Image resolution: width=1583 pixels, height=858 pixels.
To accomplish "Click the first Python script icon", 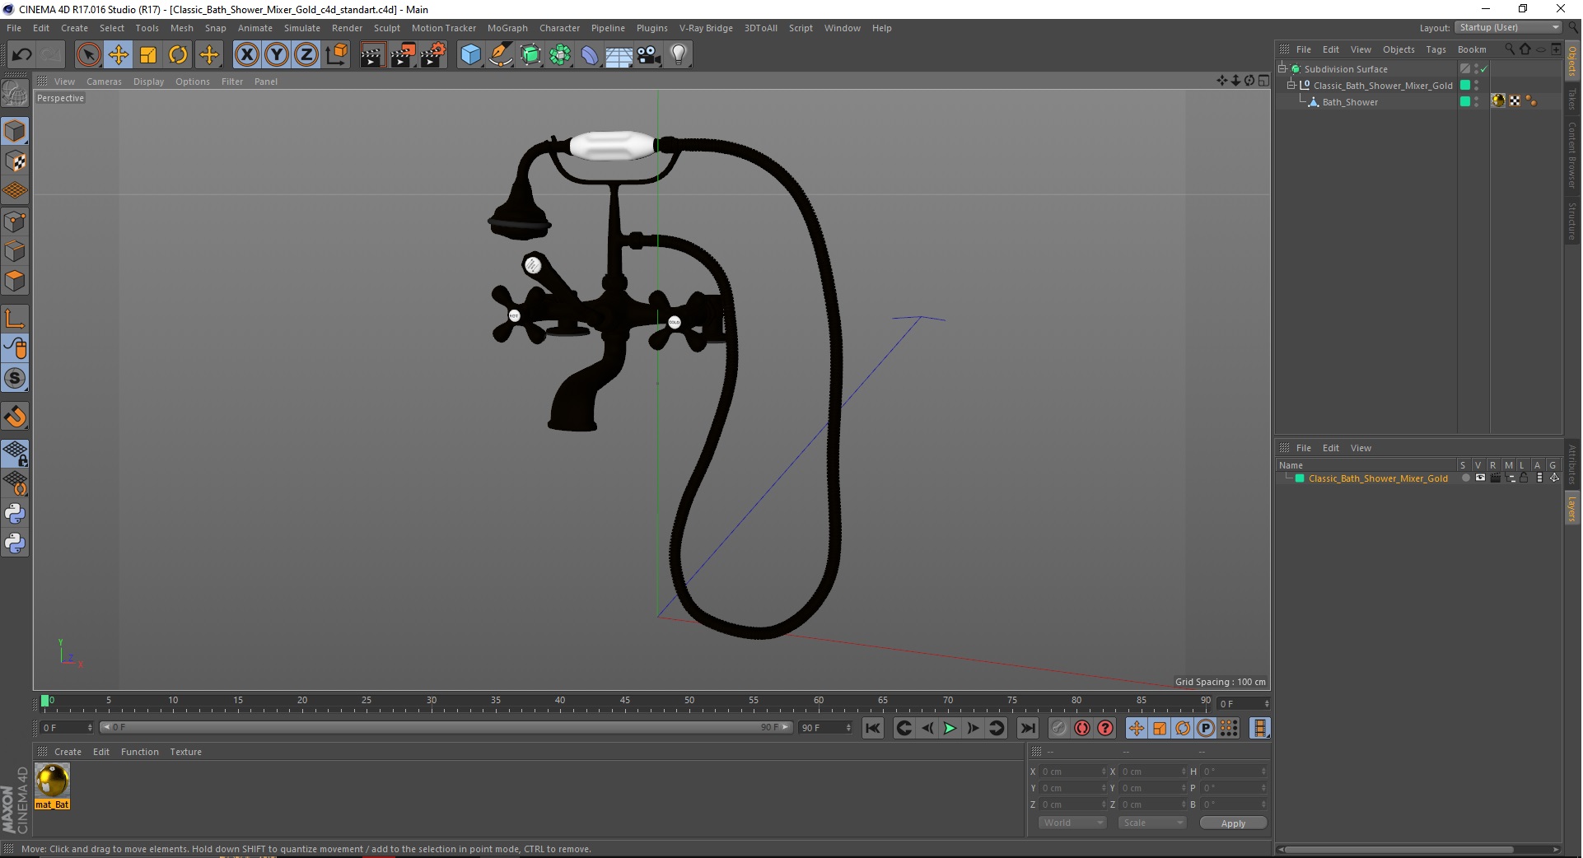I will [15, 514].
